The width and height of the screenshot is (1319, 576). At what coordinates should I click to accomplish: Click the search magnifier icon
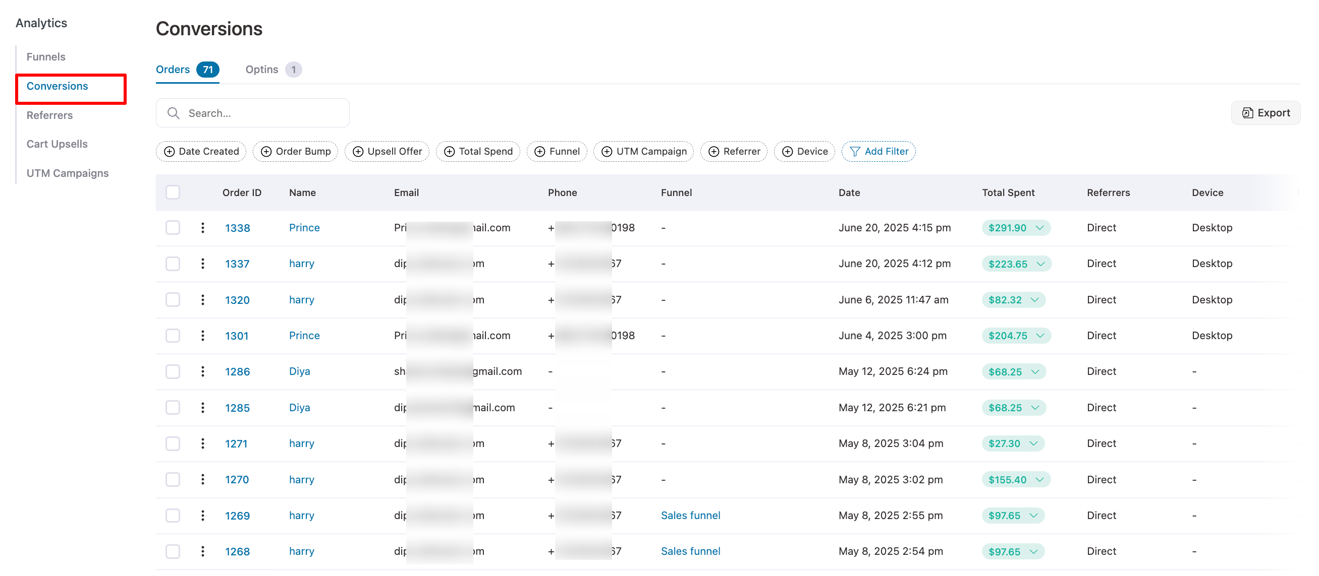coord(174,113)
